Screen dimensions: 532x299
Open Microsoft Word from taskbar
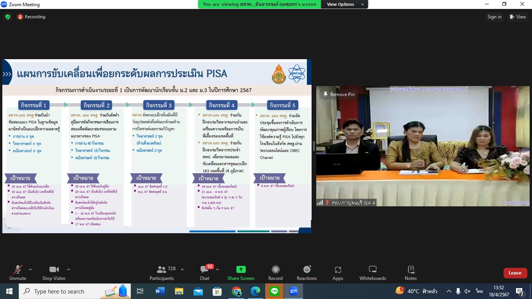[160, 291]
